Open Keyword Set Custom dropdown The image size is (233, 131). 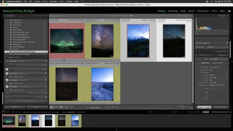[x=216, y=47]
